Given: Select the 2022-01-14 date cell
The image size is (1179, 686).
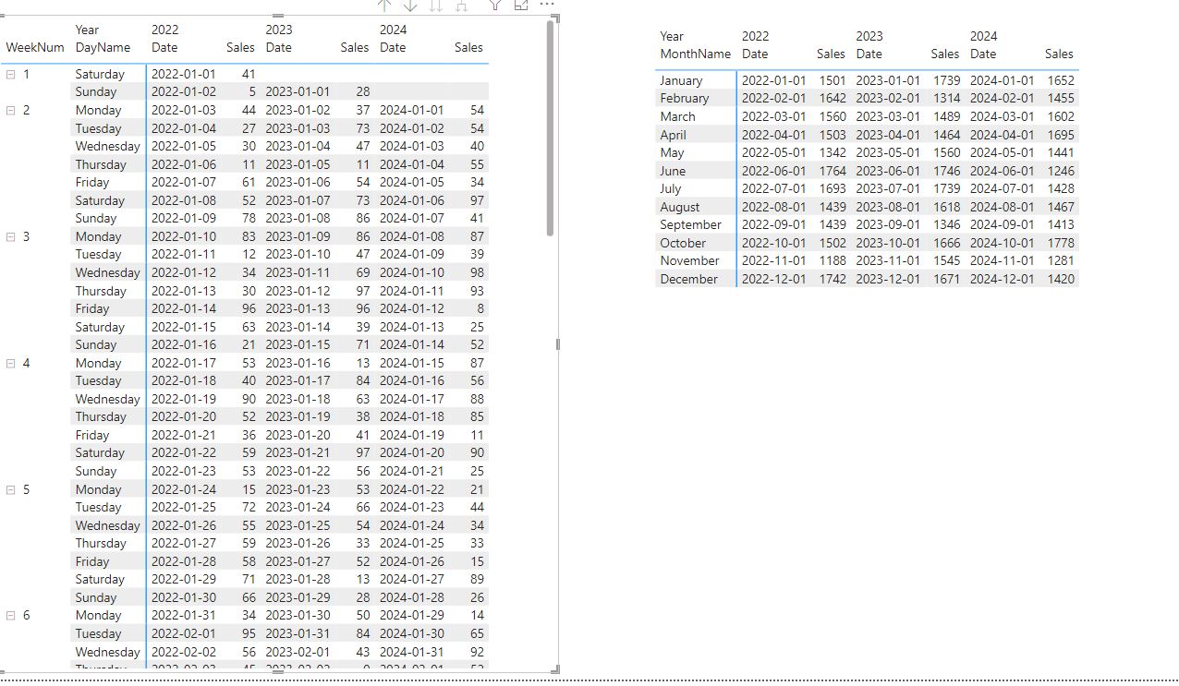Looking at the screenshot, I should tap(183, 308).
